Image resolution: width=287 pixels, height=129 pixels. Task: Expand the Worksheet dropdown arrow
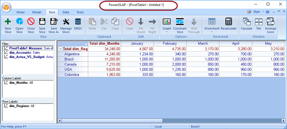click(x=212, y=32)
